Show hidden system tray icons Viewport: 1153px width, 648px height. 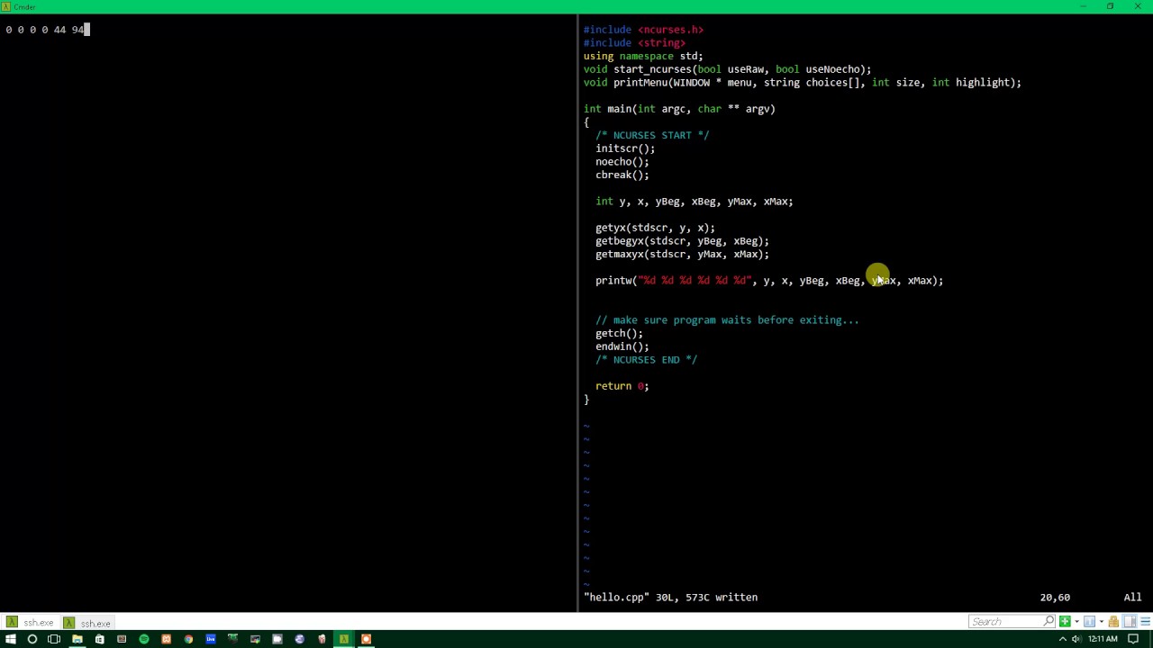coord(1062,639)
